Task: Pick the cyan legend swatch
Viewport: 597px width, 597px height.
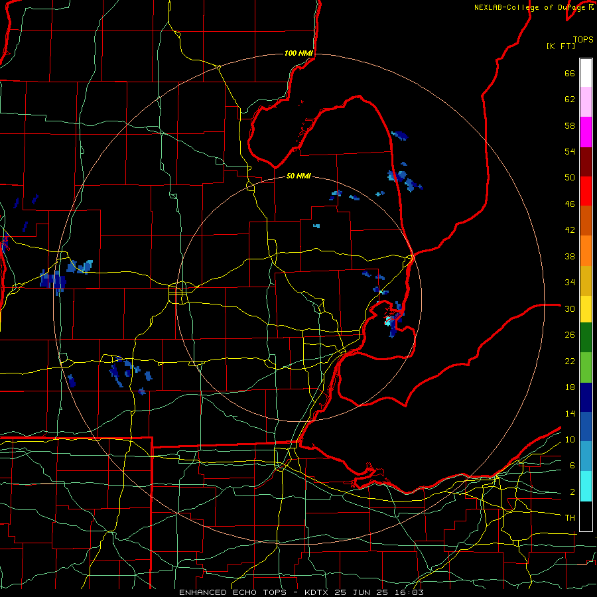Action: click(x=586, y=486)
